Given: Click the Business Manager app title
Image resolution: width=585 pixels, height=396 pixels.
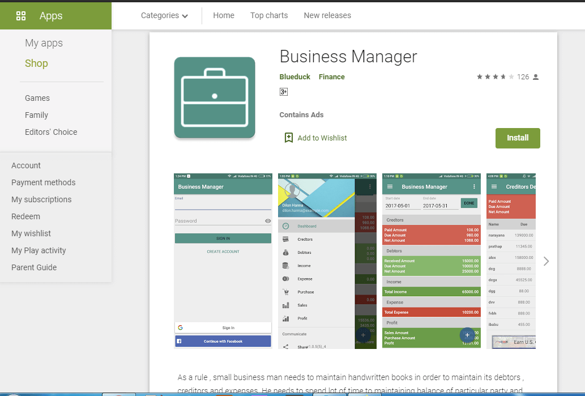Looking at the screenshot, I should tap(348, 57).
